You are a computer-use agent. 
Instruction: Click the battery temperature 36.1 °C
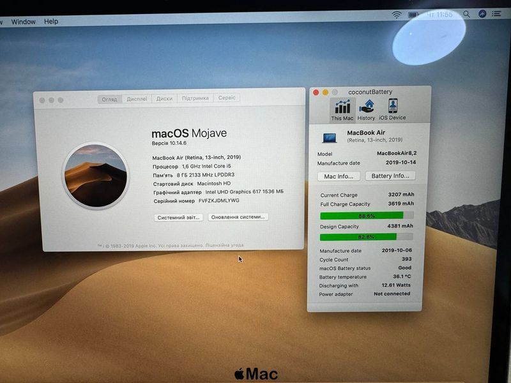(402, 276)
